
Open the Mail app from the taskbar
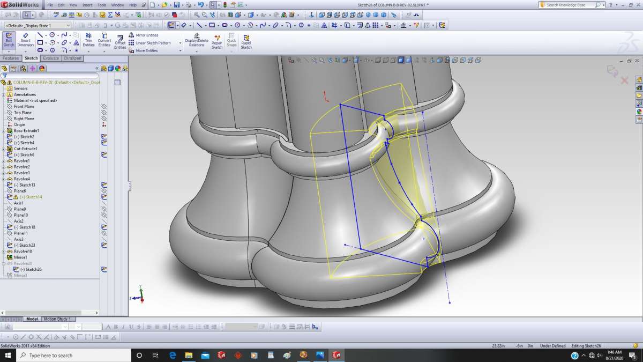[x=205, y=356]
